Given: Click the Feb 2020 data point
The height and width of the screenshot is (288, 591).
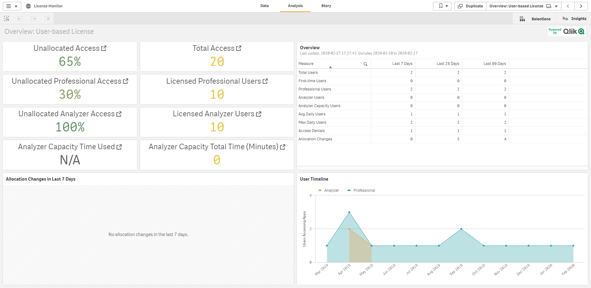Looking at the screenshot, I should point(573,246).
